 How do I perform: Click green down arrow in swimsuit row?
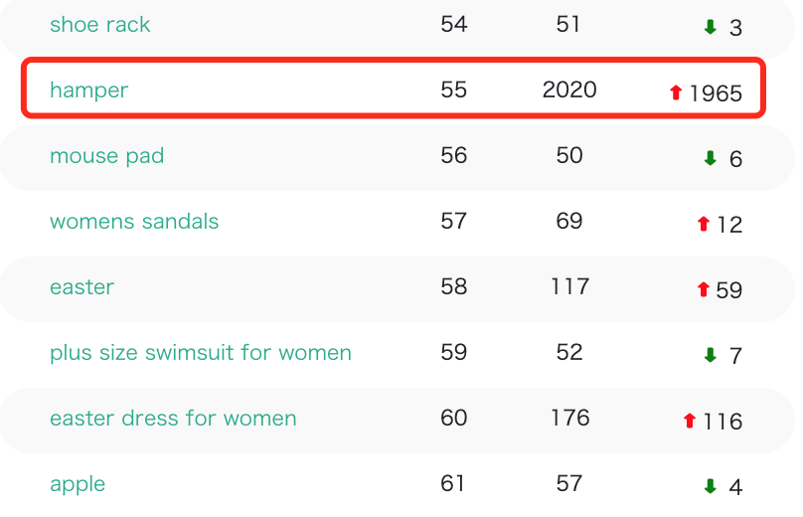click(710, 355)
